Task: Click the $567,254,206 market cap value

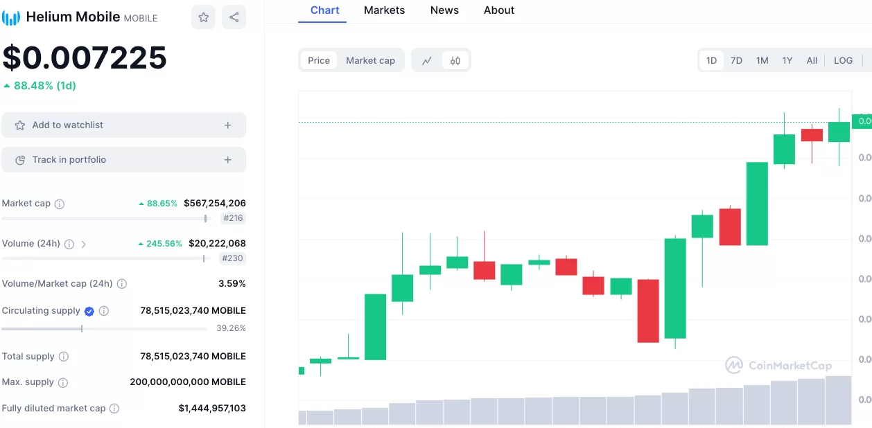Action: pos(215,204)
